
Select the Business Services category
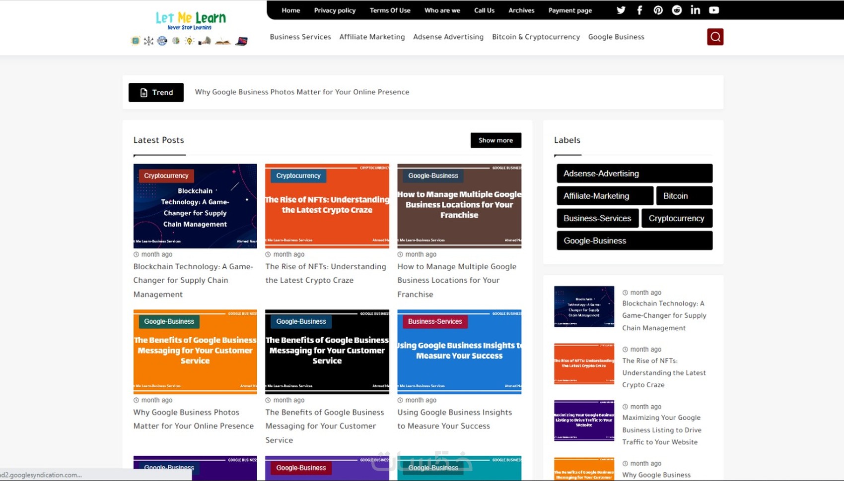[x=300, y=37]
